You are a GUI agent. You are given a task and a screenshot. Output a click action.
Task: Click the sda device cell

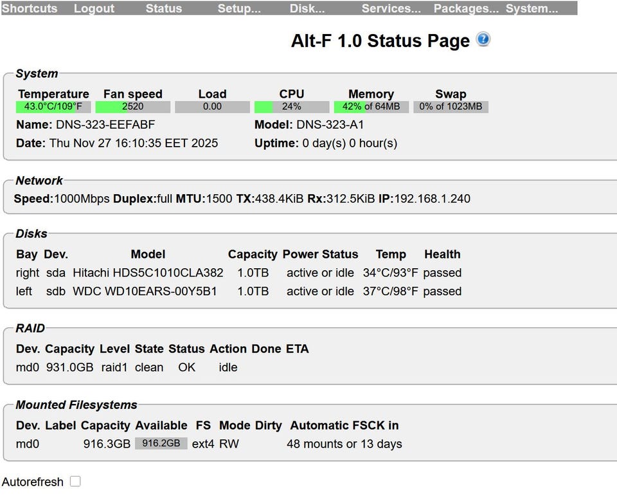(56, 273)
